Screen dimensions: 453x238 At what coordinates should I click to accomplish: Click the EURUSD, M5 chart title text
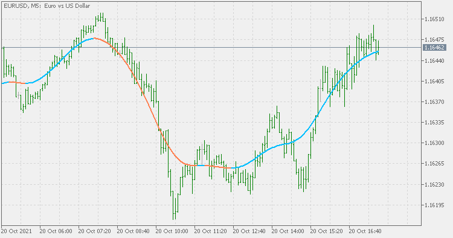coord(47,6)
